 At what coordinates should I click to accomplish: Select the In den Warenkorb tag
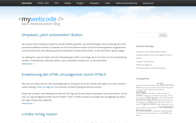164,98
